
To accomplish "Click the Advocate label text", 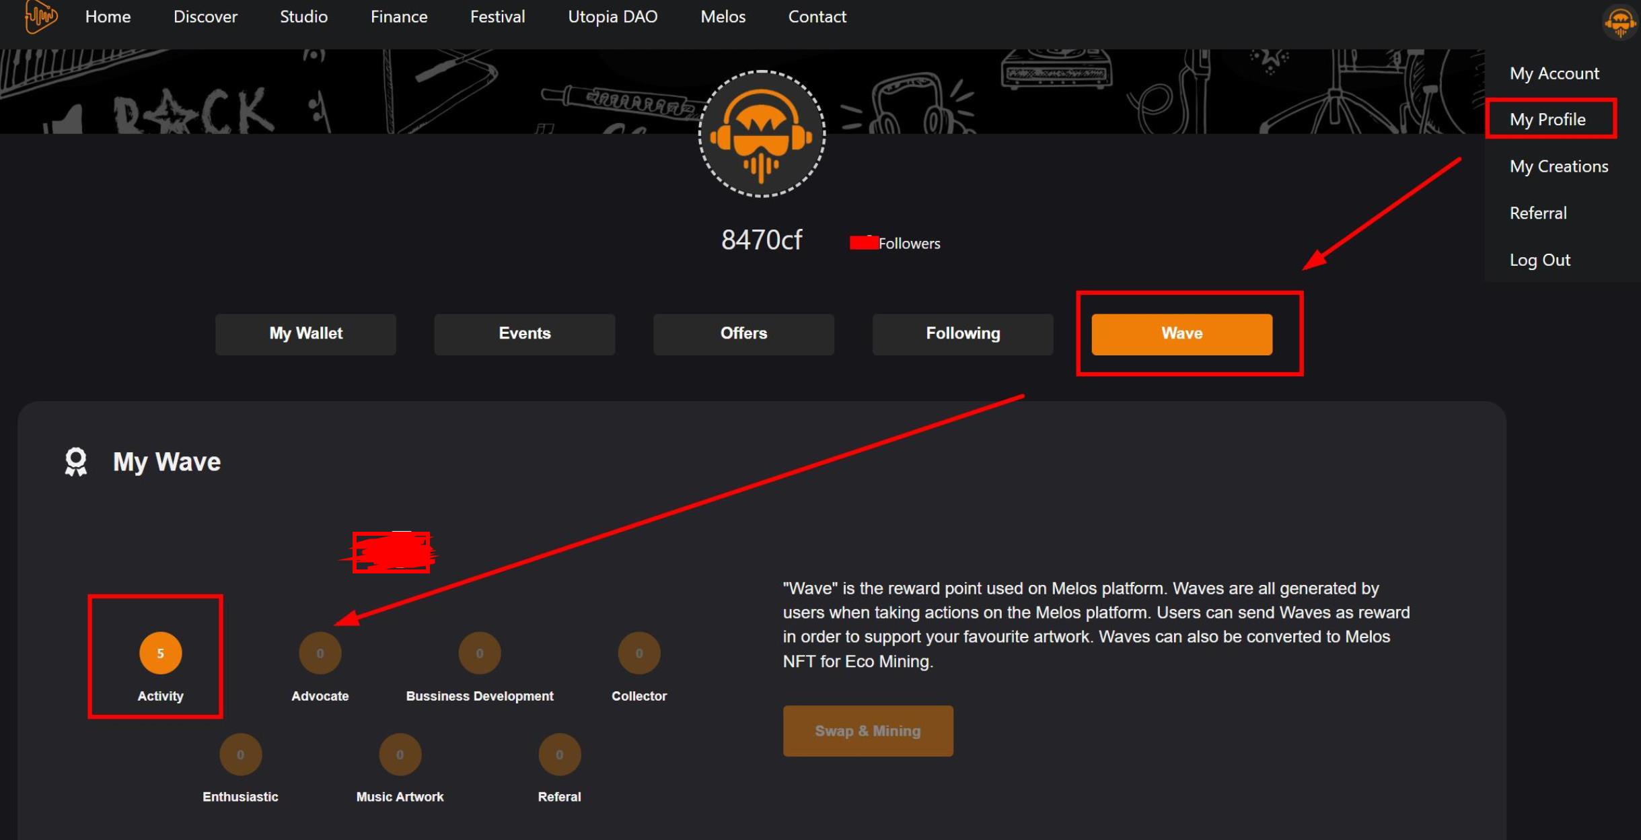I will point(320,696).
